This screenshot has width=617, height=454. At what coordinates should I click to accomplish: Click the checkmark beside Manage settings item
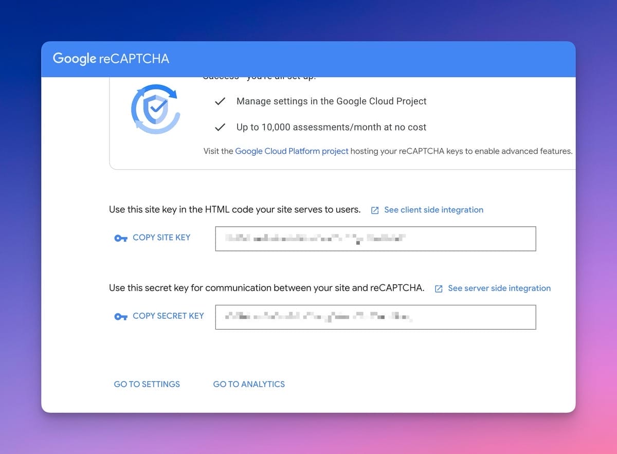pos(220,101)
